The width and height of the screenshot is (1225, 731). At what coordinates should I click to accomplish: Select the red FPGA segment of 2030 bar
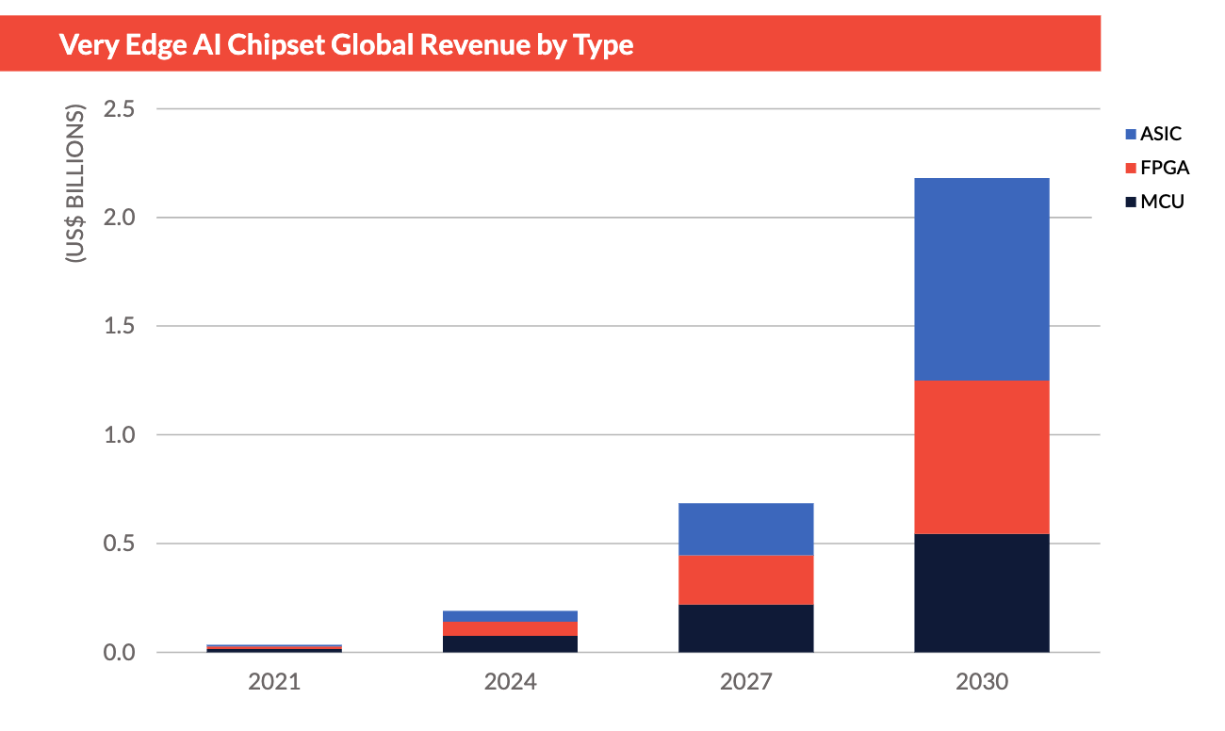pos(981,457)
